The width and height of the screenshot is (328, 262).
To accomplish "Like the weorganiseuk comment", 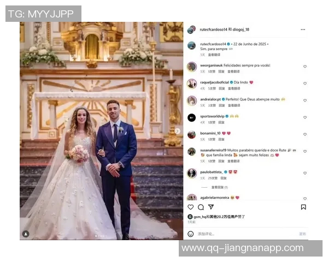I will click(x=305, y=67).
